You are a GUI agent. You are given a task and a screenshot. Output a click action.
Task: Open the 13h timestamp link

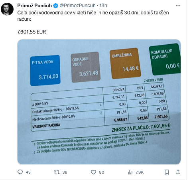pyautogui.click(x=103, y=6)
